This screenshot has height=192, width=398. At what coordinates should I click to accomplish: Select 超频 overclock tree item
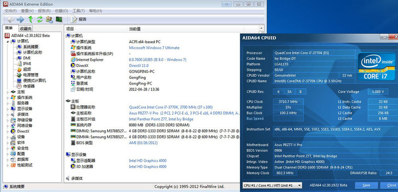click(x=27, y=69)
